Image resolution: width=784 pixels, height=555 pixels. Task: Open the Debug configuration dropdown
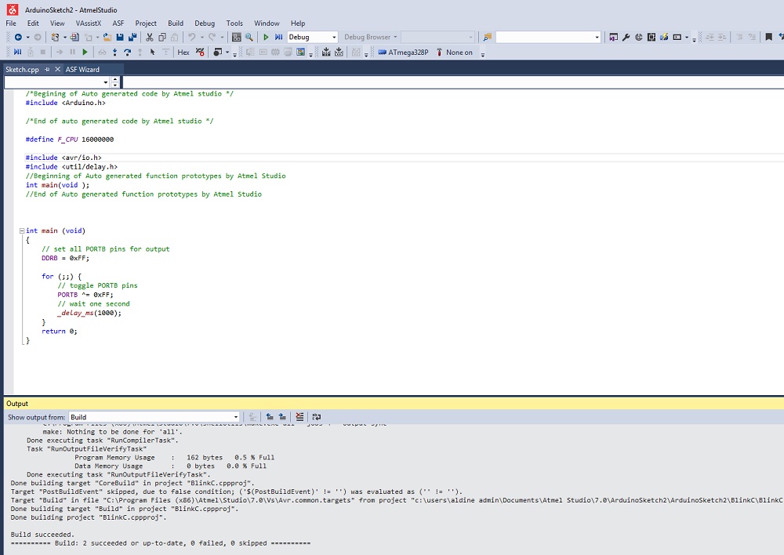(334, 37)
